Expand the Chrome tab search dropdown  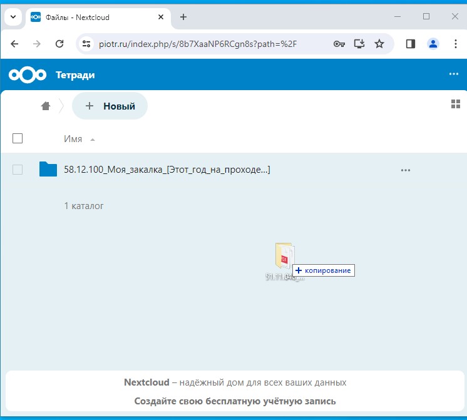13,17
